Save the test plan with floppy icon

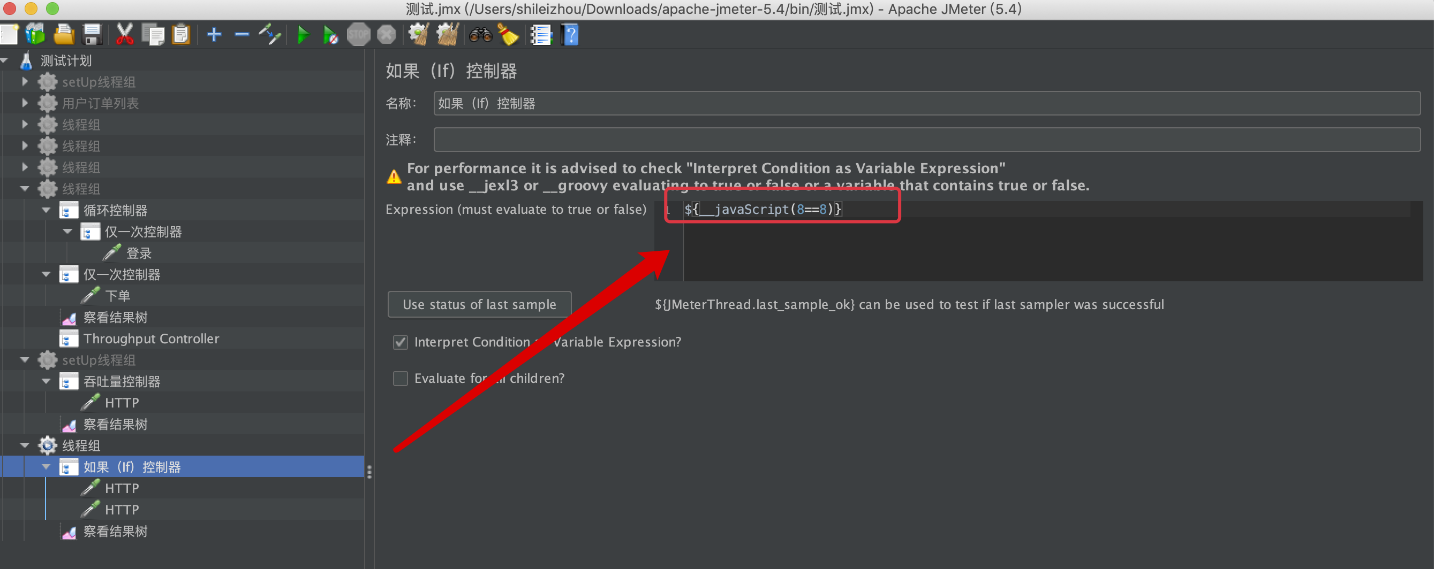(x=92, y=34)
